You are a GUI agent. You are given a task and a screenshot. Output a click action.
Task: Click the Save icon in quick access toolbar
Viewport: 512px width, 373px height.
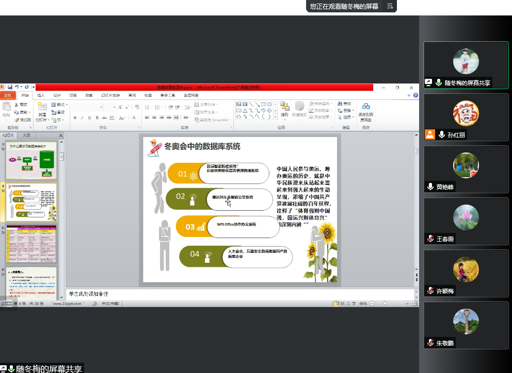[x=10, y=88]
